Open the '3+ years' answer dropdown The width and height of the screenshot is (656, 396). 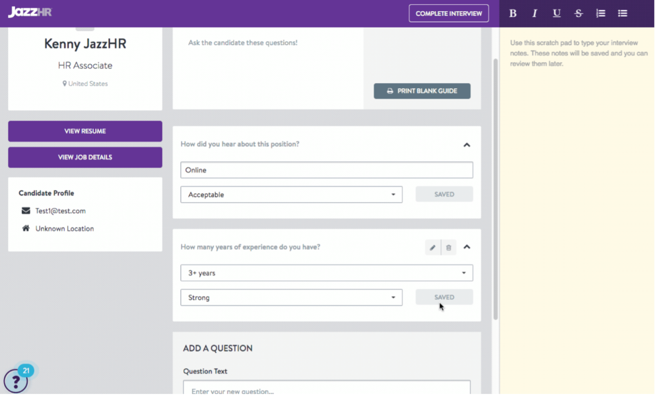click(x=327, y=273)
